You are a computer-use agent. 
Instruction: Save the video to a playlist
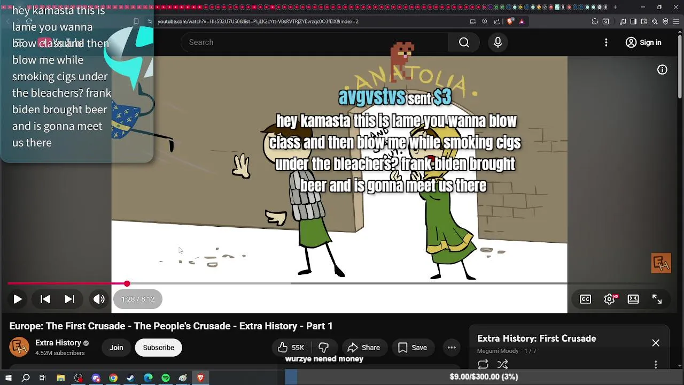pos(413,348)
